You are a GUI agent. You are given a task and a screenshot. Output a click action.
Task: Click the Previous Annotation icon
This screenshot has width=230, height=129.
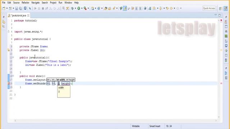(x=161, y=8)
